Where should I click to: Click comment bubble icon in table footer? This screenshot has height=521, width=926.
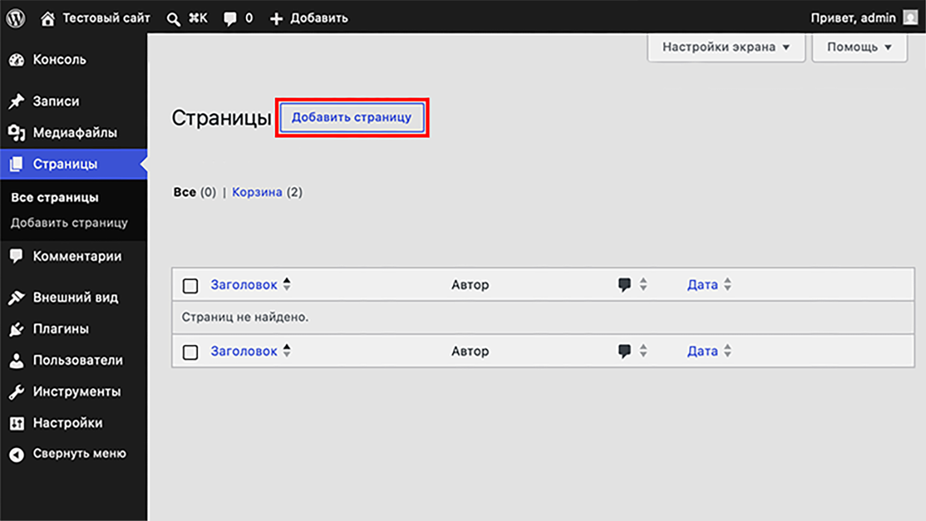(x=624, y=351)
